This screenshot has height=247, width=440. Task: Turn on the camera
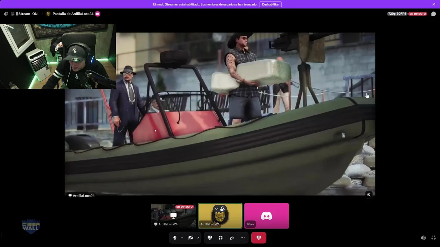[x=190, y=238]
